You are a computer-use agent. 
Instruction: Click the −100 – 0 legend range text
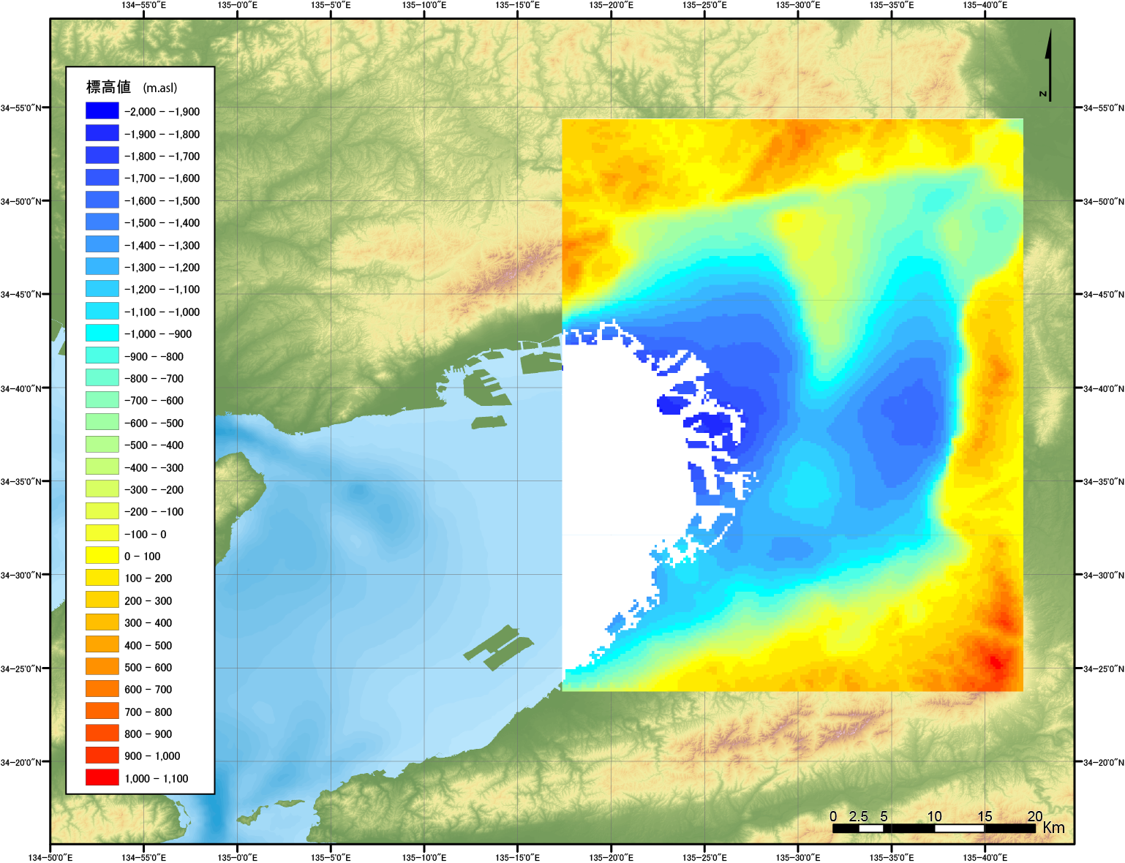[x=145, y=534]
